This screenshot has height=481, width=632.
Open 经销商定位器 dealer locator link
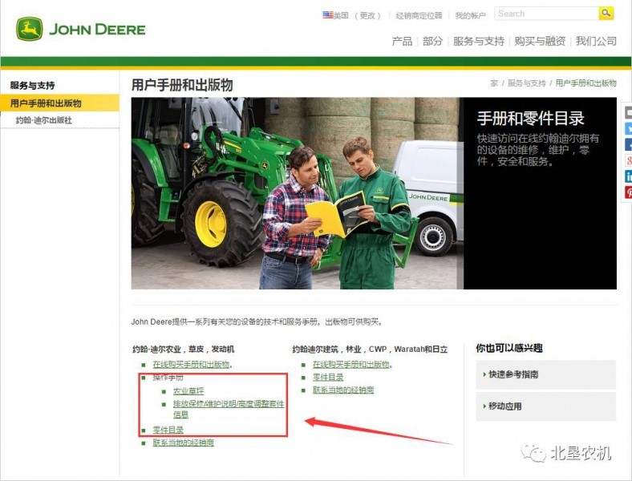pyautogui.click(x=419, y=16)
